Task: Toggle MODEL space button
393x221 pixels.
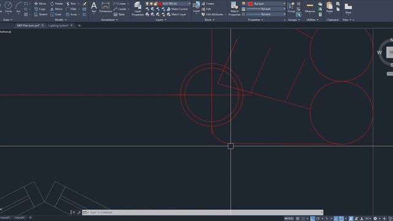Action: pos(289,219)
